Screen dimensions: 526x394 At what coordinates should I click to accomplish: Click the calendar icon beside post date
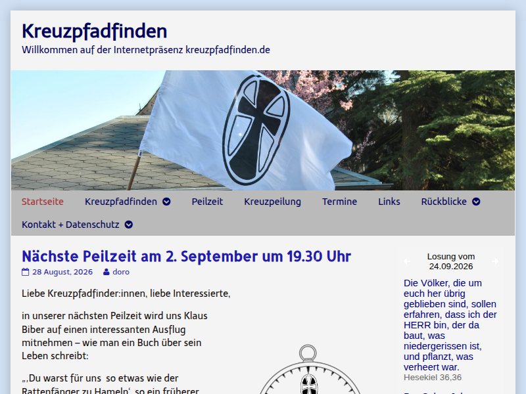(x=26, y=272)
